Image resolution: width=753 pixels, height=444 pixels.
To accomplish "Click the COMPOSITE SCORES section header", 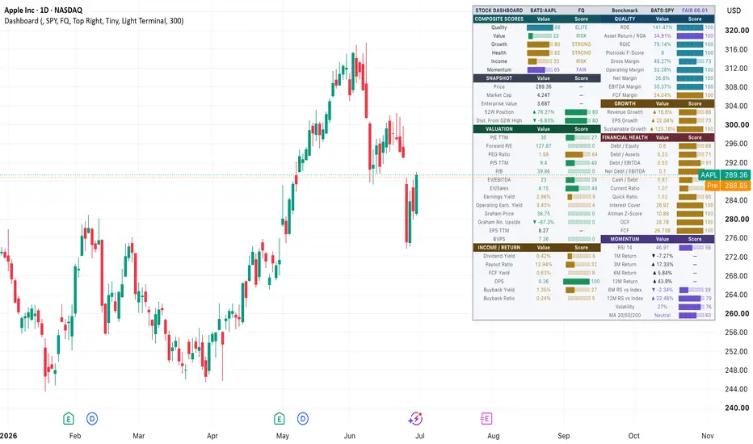I will point(499,19).
